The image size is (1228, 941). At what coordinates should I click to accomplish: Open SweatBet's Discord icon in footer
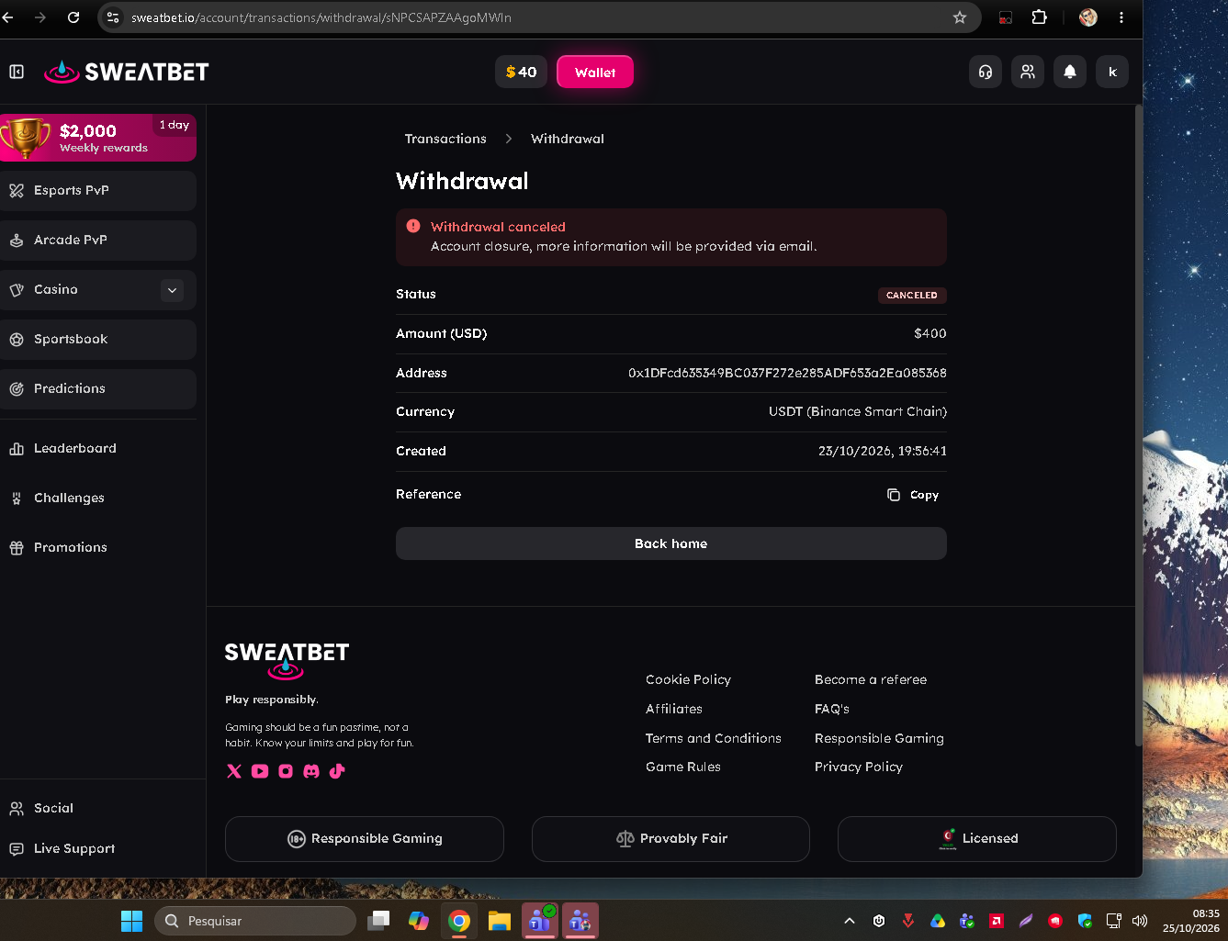click(x=311, y=771)
